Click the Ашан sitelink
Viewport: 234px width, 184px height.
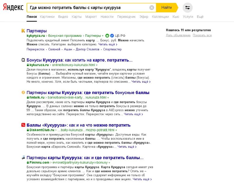pyautogui.click(x=68, y=49)
